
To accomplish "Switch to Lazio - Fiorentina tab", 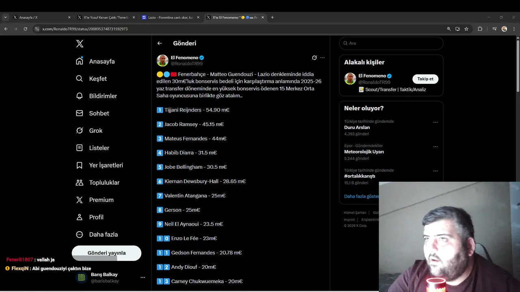I will [170, 17].
